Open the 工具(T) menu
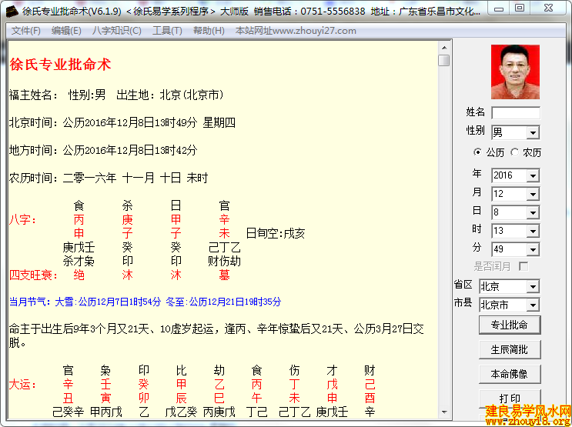The image size is (572, 427). 167,31
